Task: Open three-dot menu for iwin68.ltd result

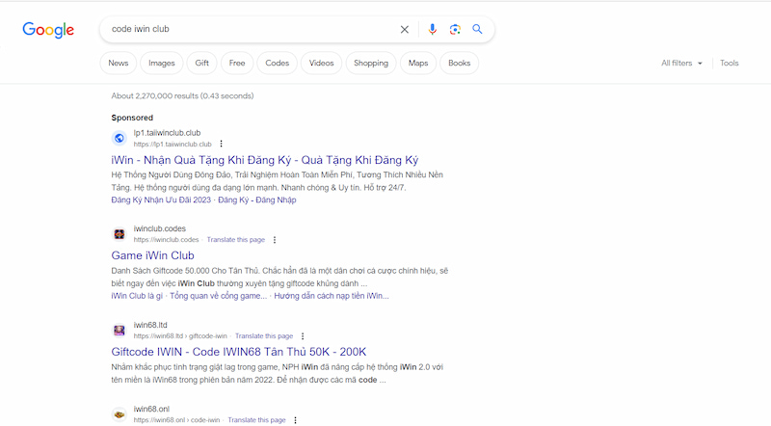Action: click(x=304, y=335)
